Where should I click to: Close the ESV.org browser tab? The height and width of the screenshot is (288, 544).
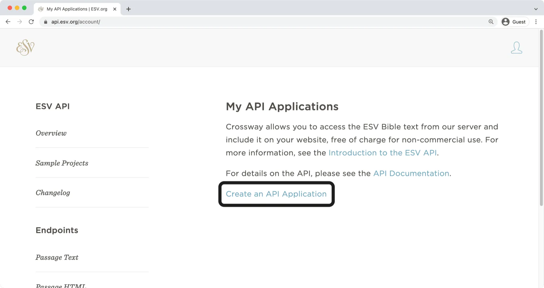coord(115,9)
